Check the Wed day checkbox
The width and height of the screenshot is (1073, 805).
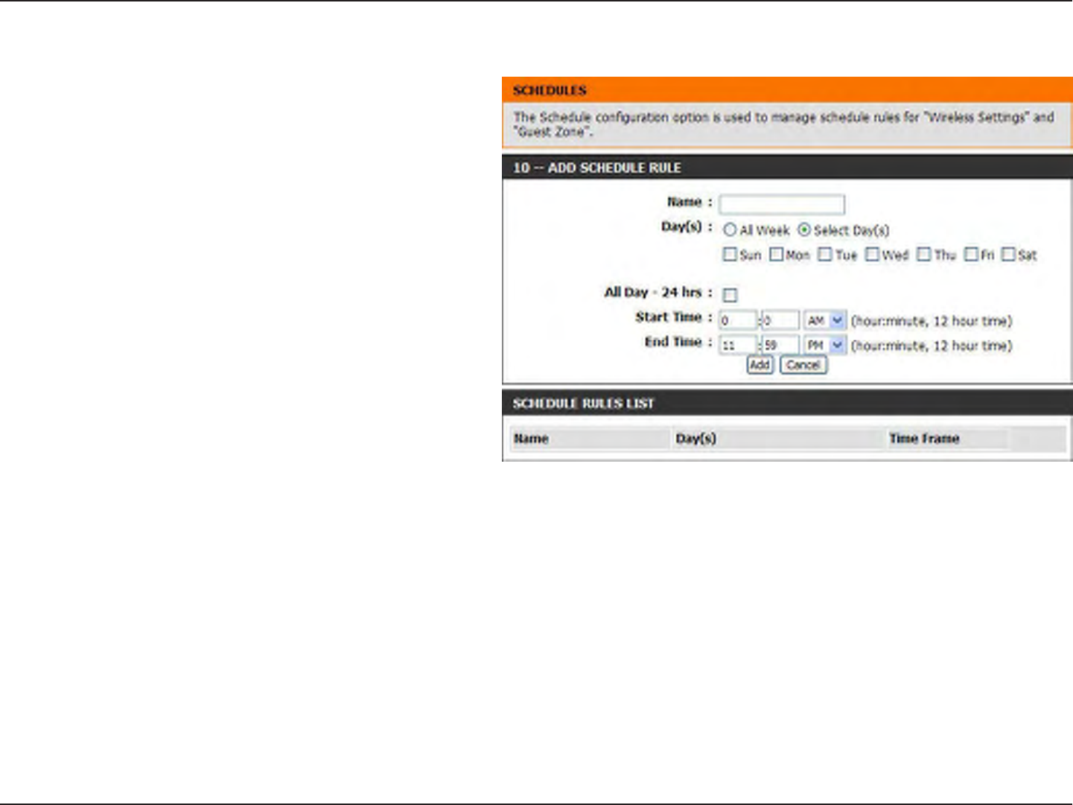point(873,255)
